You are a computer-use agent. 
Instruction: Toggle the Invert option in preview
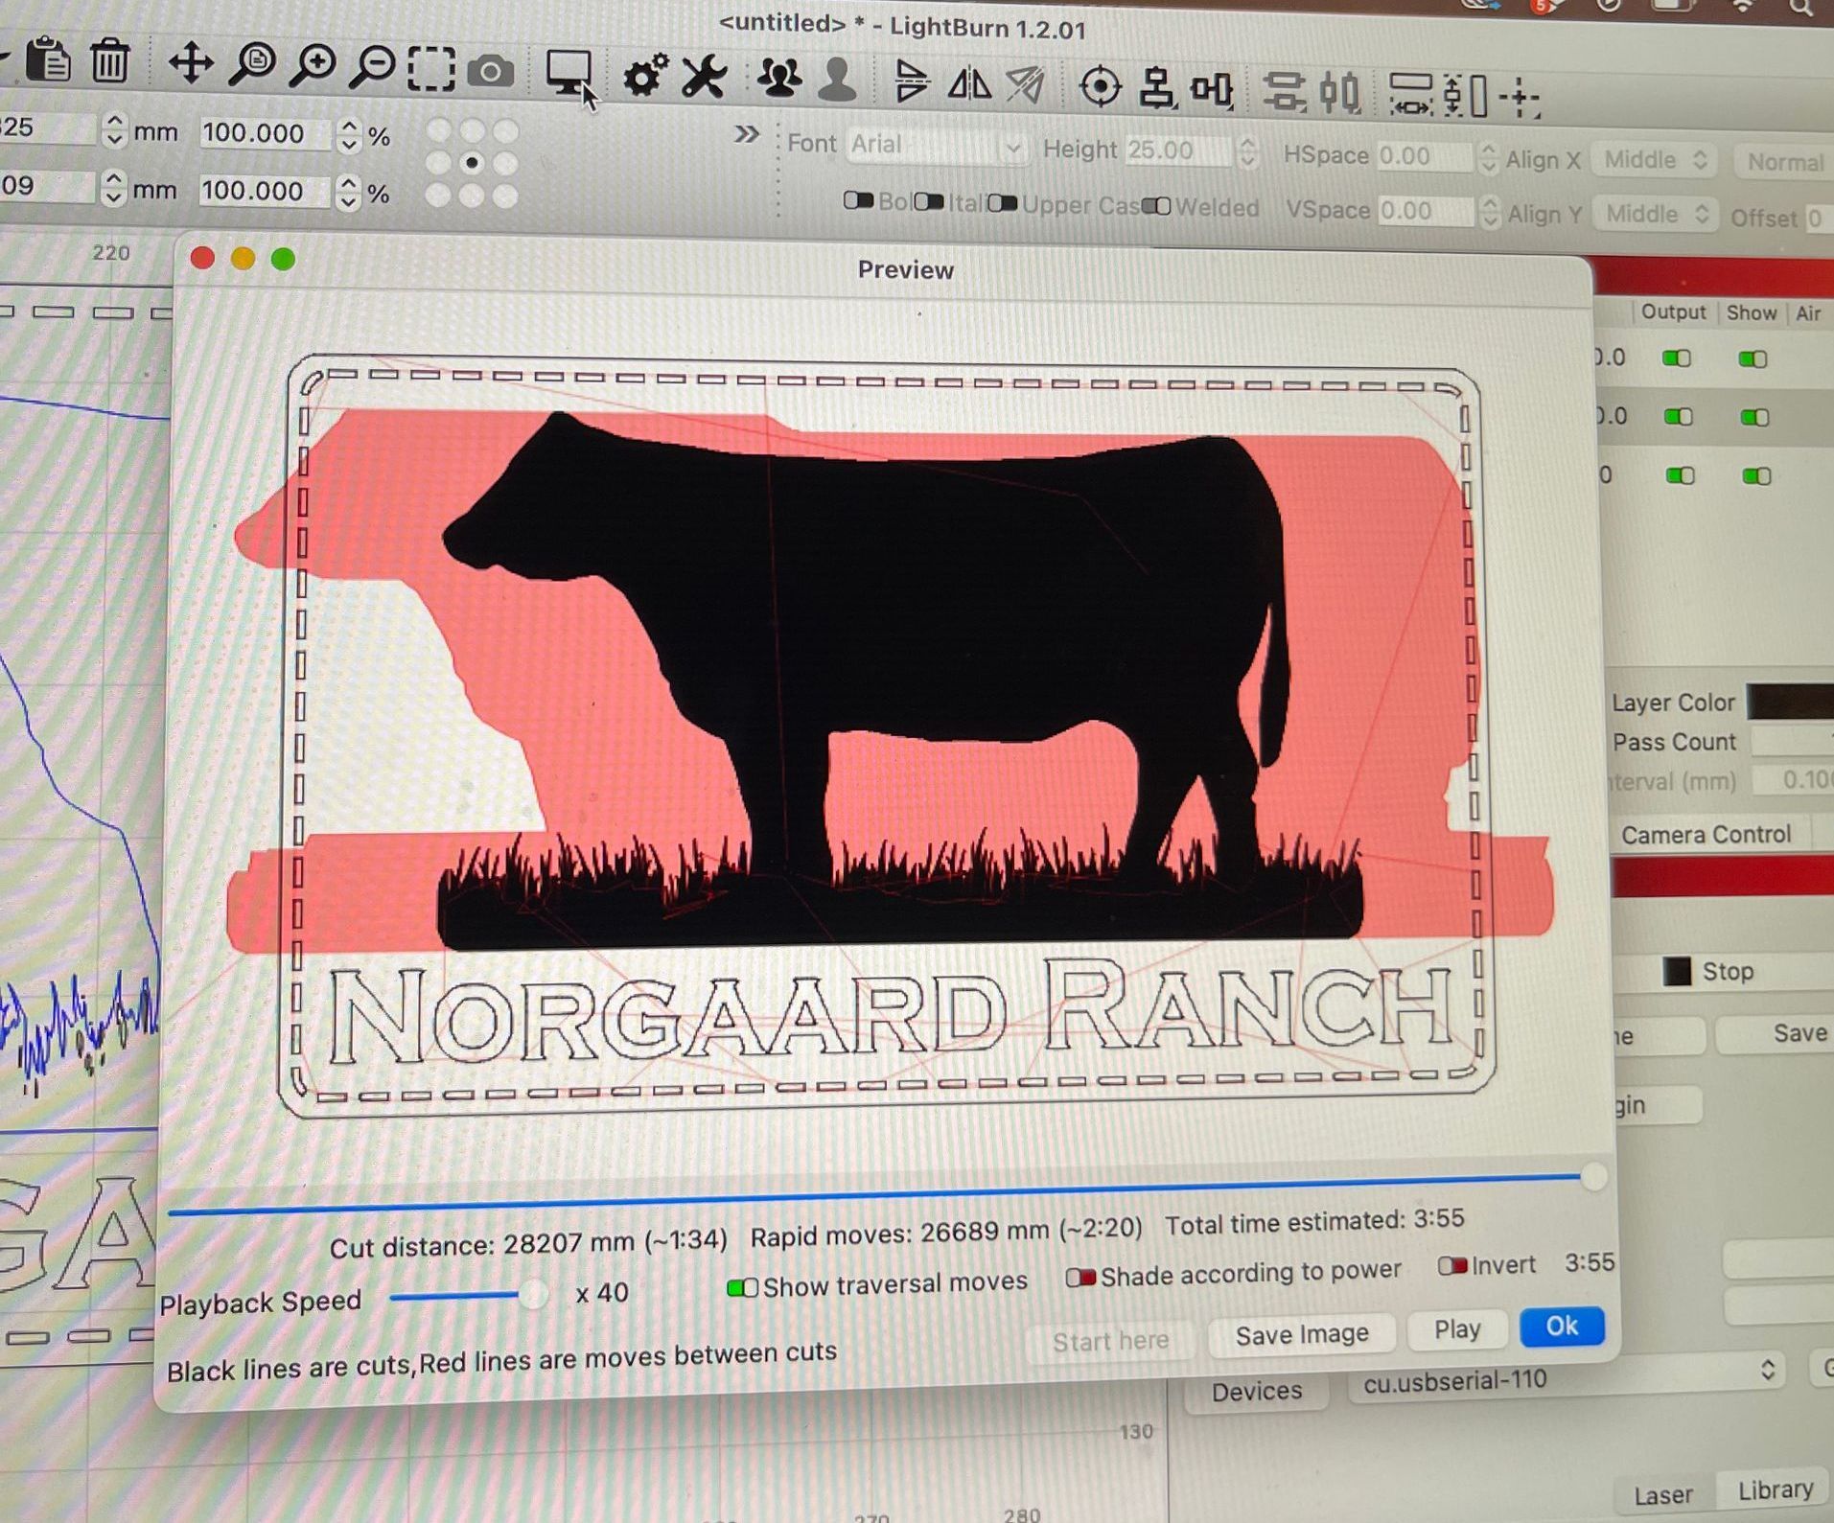click(x=1451, y=1264)
